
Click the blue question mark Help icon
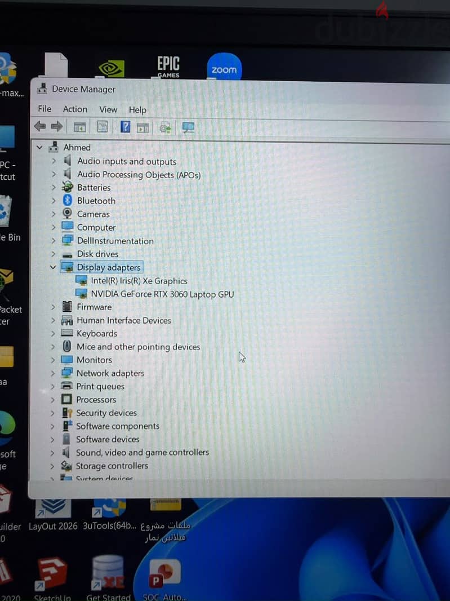coord(125,126)
